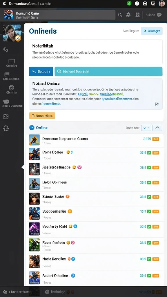Expand the Glatagrt chevron button
This screenshot has height=297, width=167.
152,31
